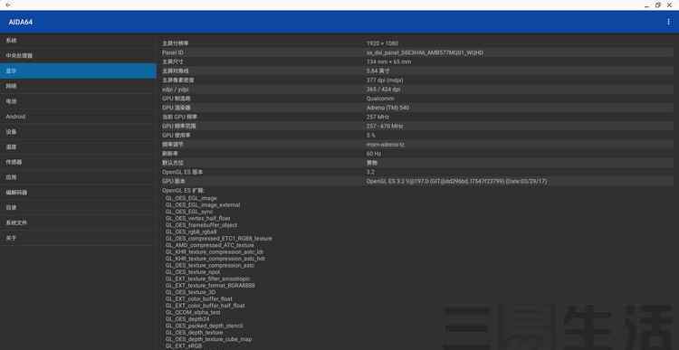Click the restore window button
The image size is (679, 350).
pos(658,5)
